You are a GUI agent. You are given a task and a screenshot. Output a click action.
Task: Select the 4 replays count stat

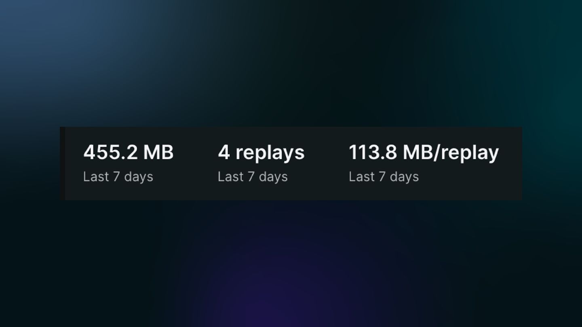coord(261,153)
